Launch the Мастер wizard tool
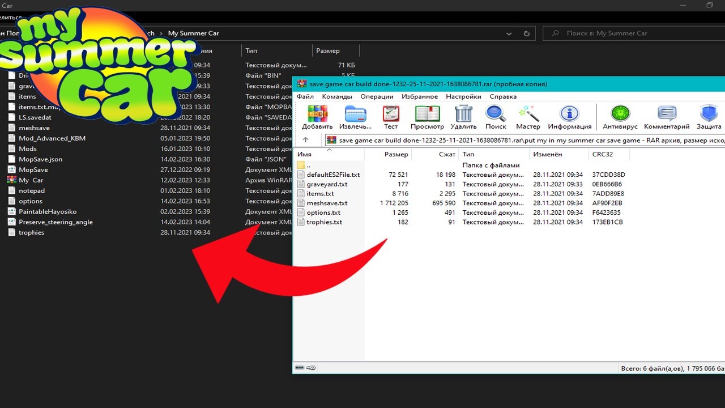This screenshot has height=408, width=725. pyautogui.click(x=528, y=116)
